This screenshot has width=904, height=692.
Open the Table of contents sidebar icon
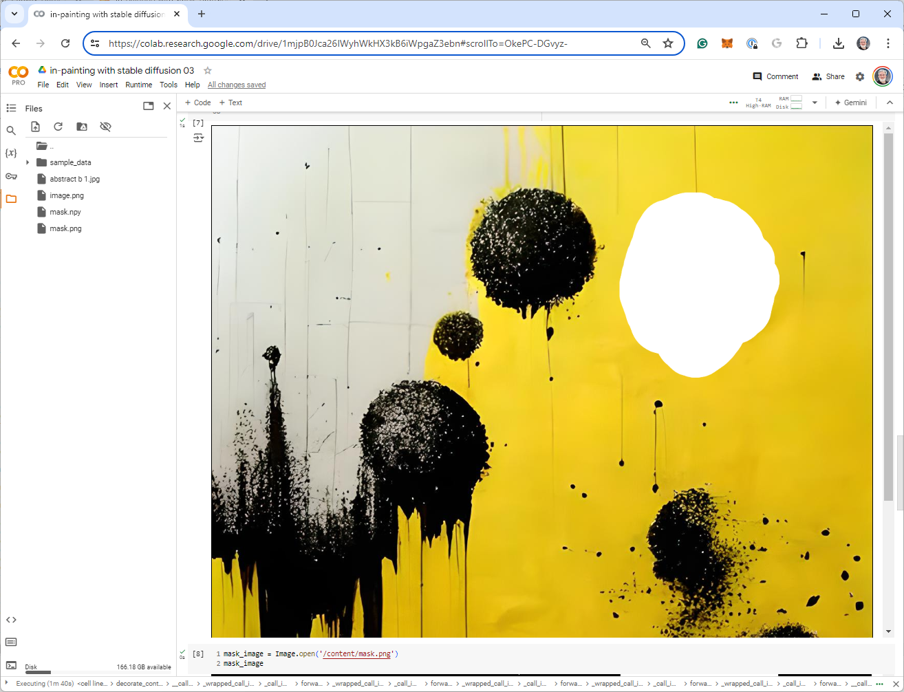coord(11,108)
